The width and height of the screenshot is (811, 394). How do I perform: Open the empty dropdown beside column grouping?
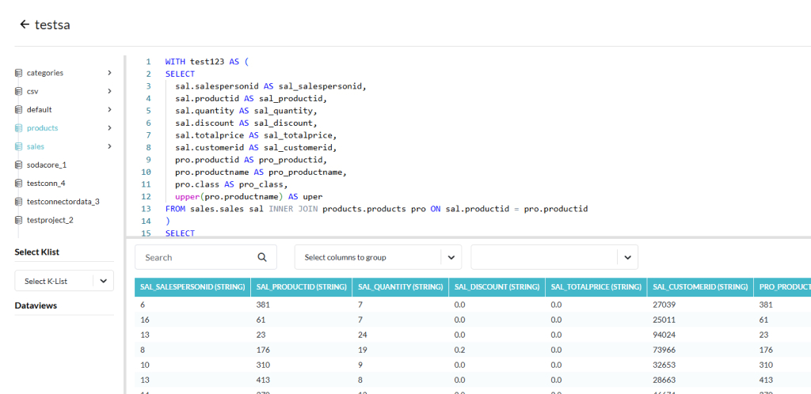pyautogui.click(x=554, y=257)
